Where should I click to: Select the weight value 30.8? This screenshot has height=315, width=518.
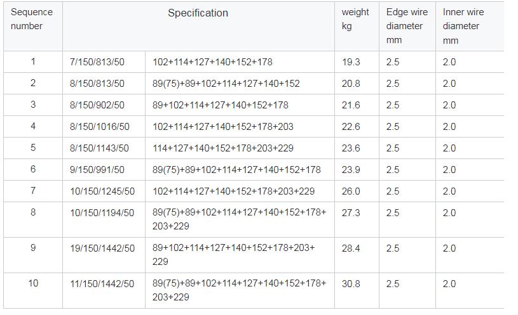(x=357, y=291)
